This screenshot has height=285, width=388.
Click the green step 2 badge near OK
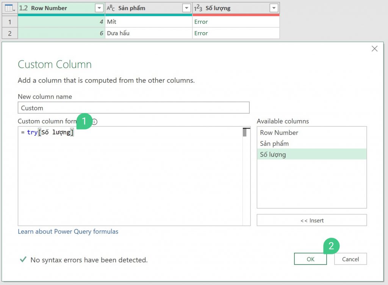331,246
